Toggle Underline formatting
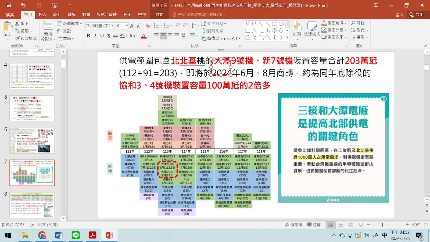430x242 pixels. (102, 36)
